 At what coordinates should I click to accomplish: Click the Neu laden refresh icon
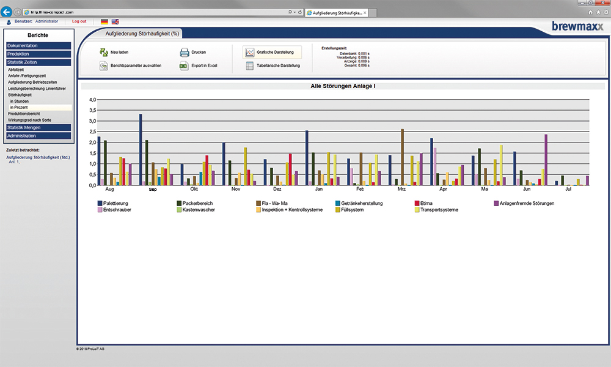103,53
